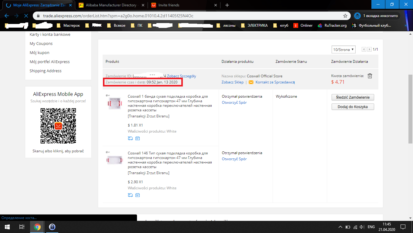Open the Coswall 1 банда product title

coord(170,103)
